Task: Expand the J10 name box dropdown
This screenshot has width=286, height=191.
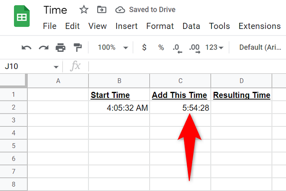Action: (56, 67)
